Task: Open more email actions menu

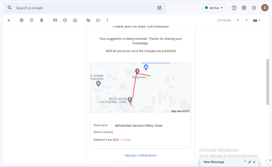Action: [x=107, y=20]
